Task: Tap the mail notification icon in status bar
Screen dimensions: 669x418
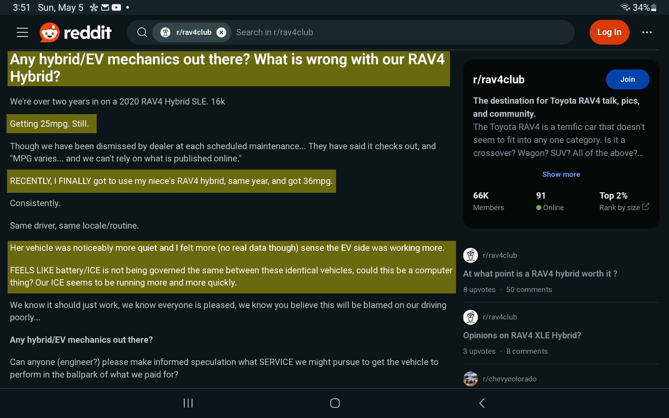Action: [x=105, y=8]
